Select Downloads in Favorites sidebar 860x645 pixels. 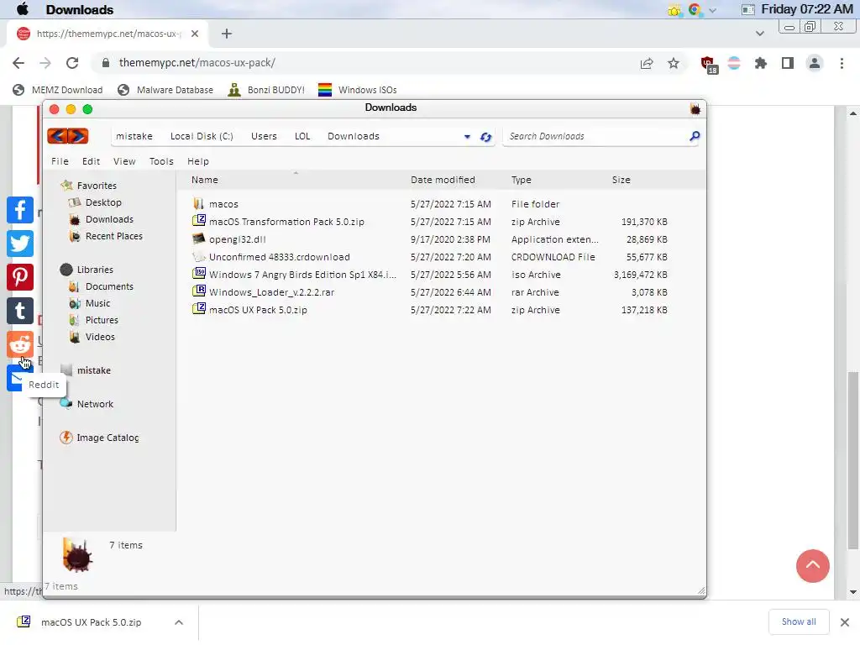pos(109,219)
